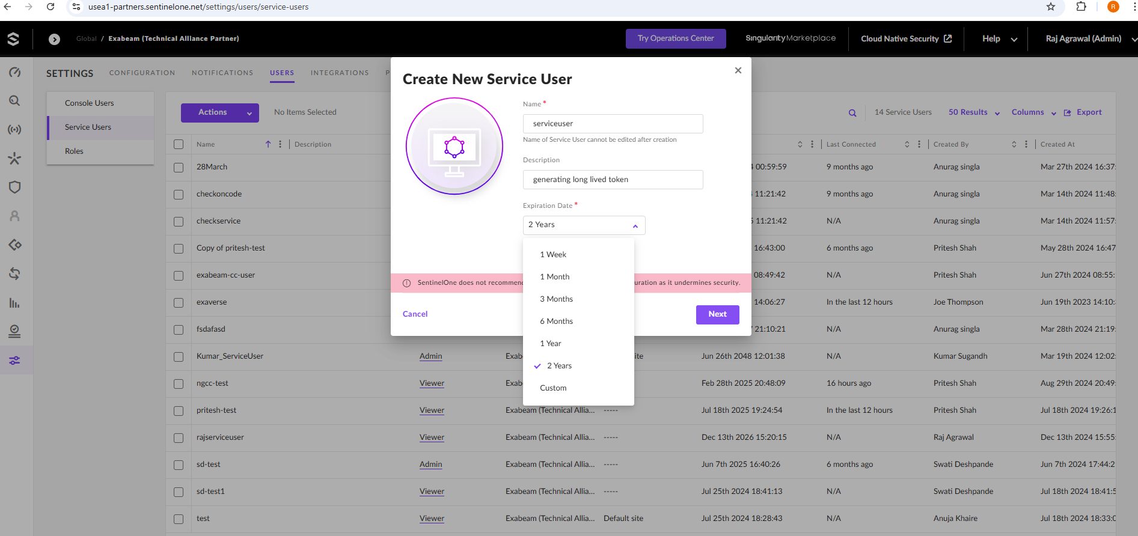Open the search icon in left sidebar
This screenshot has width=1138, height=536.
click(x=14, y=101)
